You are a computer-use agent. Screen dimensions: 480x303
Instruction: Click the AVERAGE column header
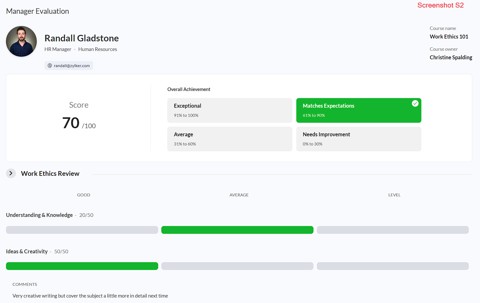[x=239, y=195]
